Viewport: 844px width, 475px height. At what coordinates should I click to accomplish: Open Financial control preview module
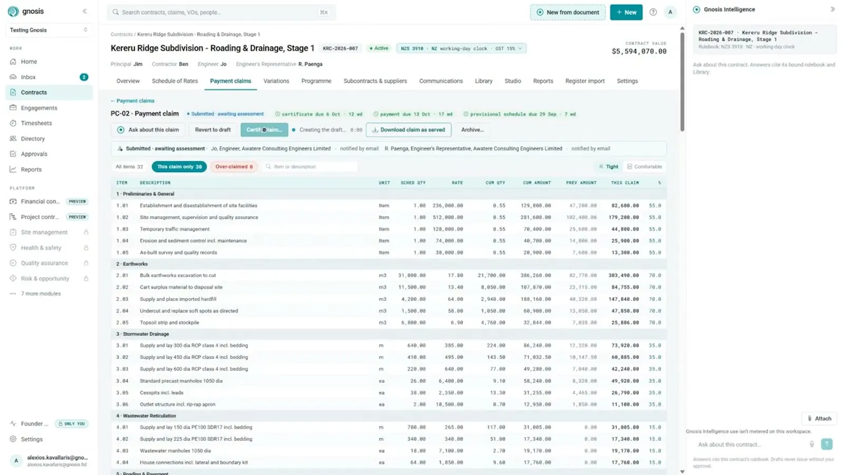click(49, 202)
